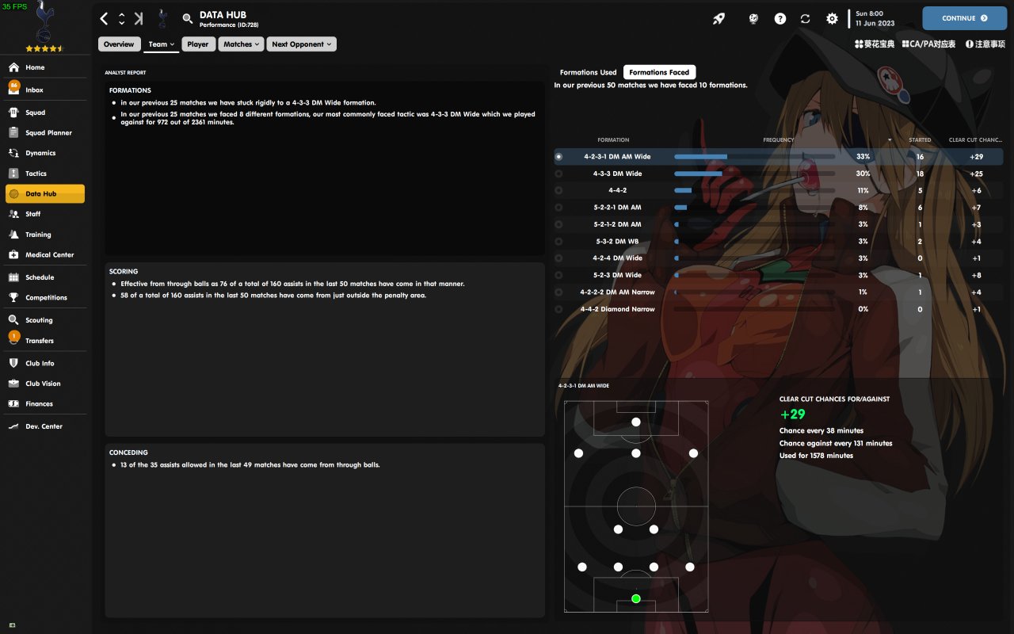Select the 5-2-1-2 DM AM radio button
1014x634 pixels.
[x=558, y=224]
